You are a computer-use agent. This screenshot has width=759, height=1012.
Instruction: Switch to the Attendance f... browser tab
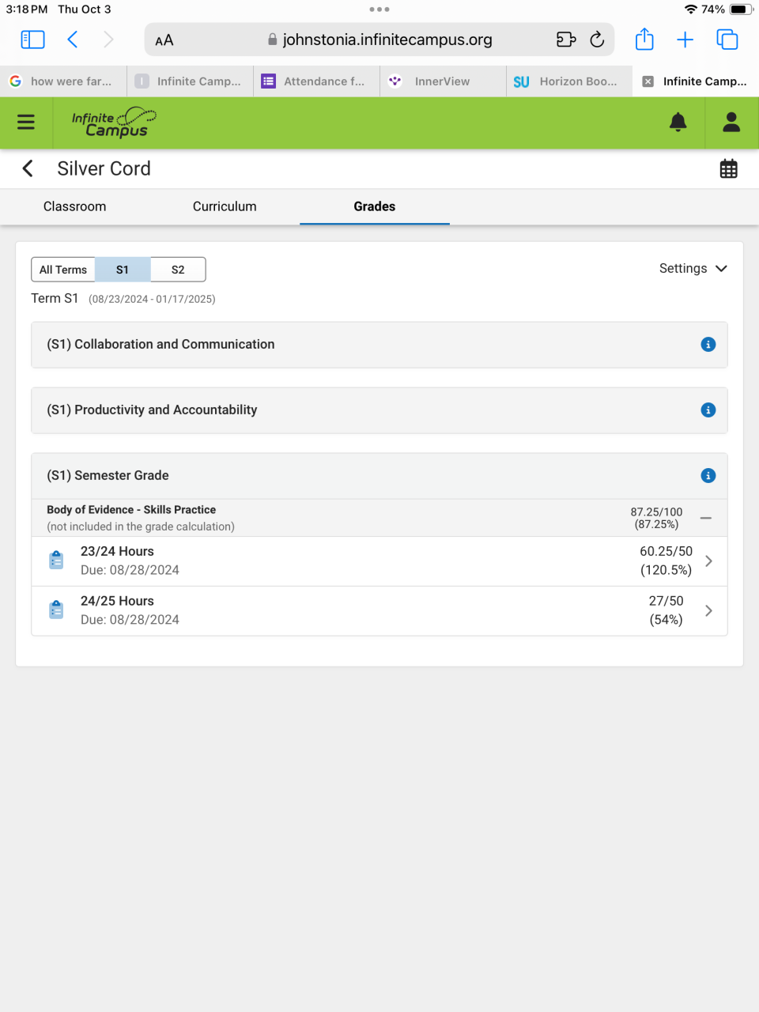316,81
